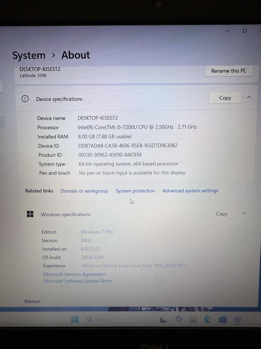Open Microsoft Store from the taskbar
The width and height of the screenshot is (261, 349).
(x=223, y=320)
